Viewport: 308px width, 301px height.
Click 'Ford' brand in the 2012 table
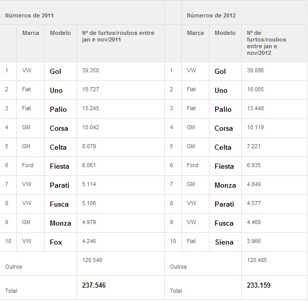[192, 166]
